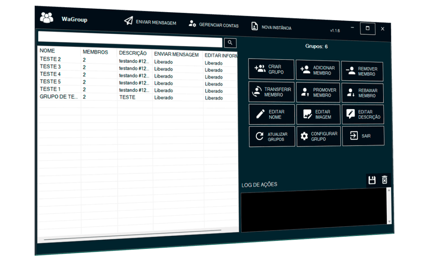Select Transferir Membro
Viewport: 429px width, 261px height.
click(x=271, y=92)
